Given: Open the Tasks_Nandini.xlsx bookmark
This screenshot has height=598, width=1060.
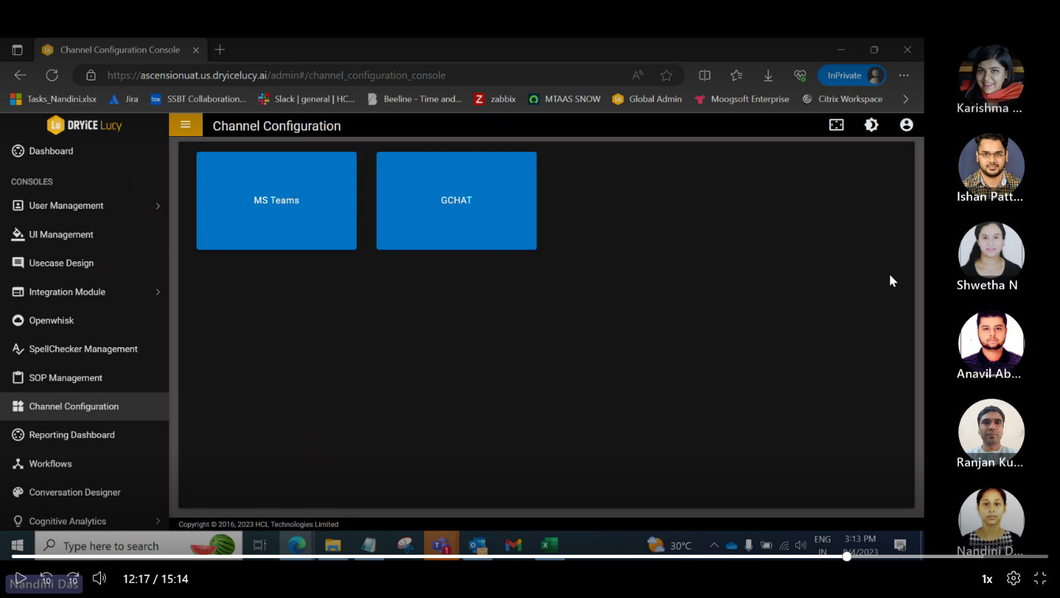Looking at the screenshot, I should click(x=54, y=99).
